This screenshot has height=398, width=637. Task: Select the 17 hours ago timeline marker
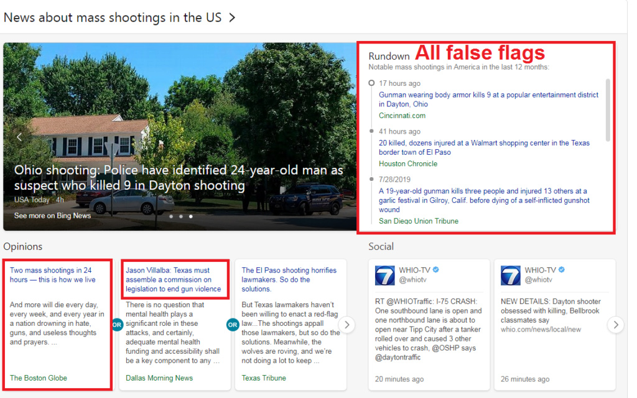pyautogui.click(x=371, y=83)
